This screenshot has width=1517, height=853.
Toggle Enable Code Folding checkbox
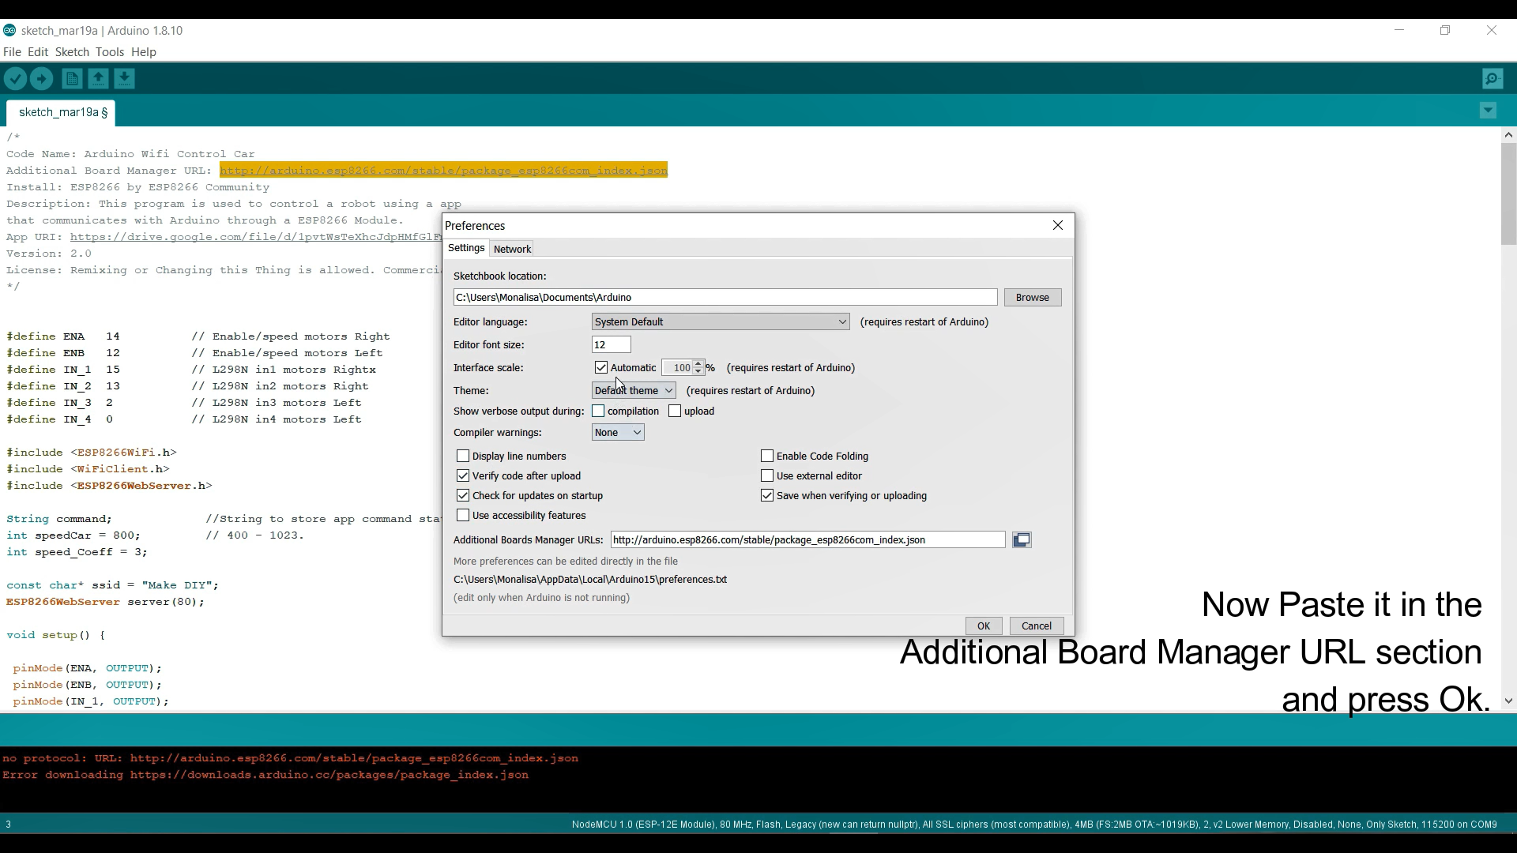pos(767,457)
